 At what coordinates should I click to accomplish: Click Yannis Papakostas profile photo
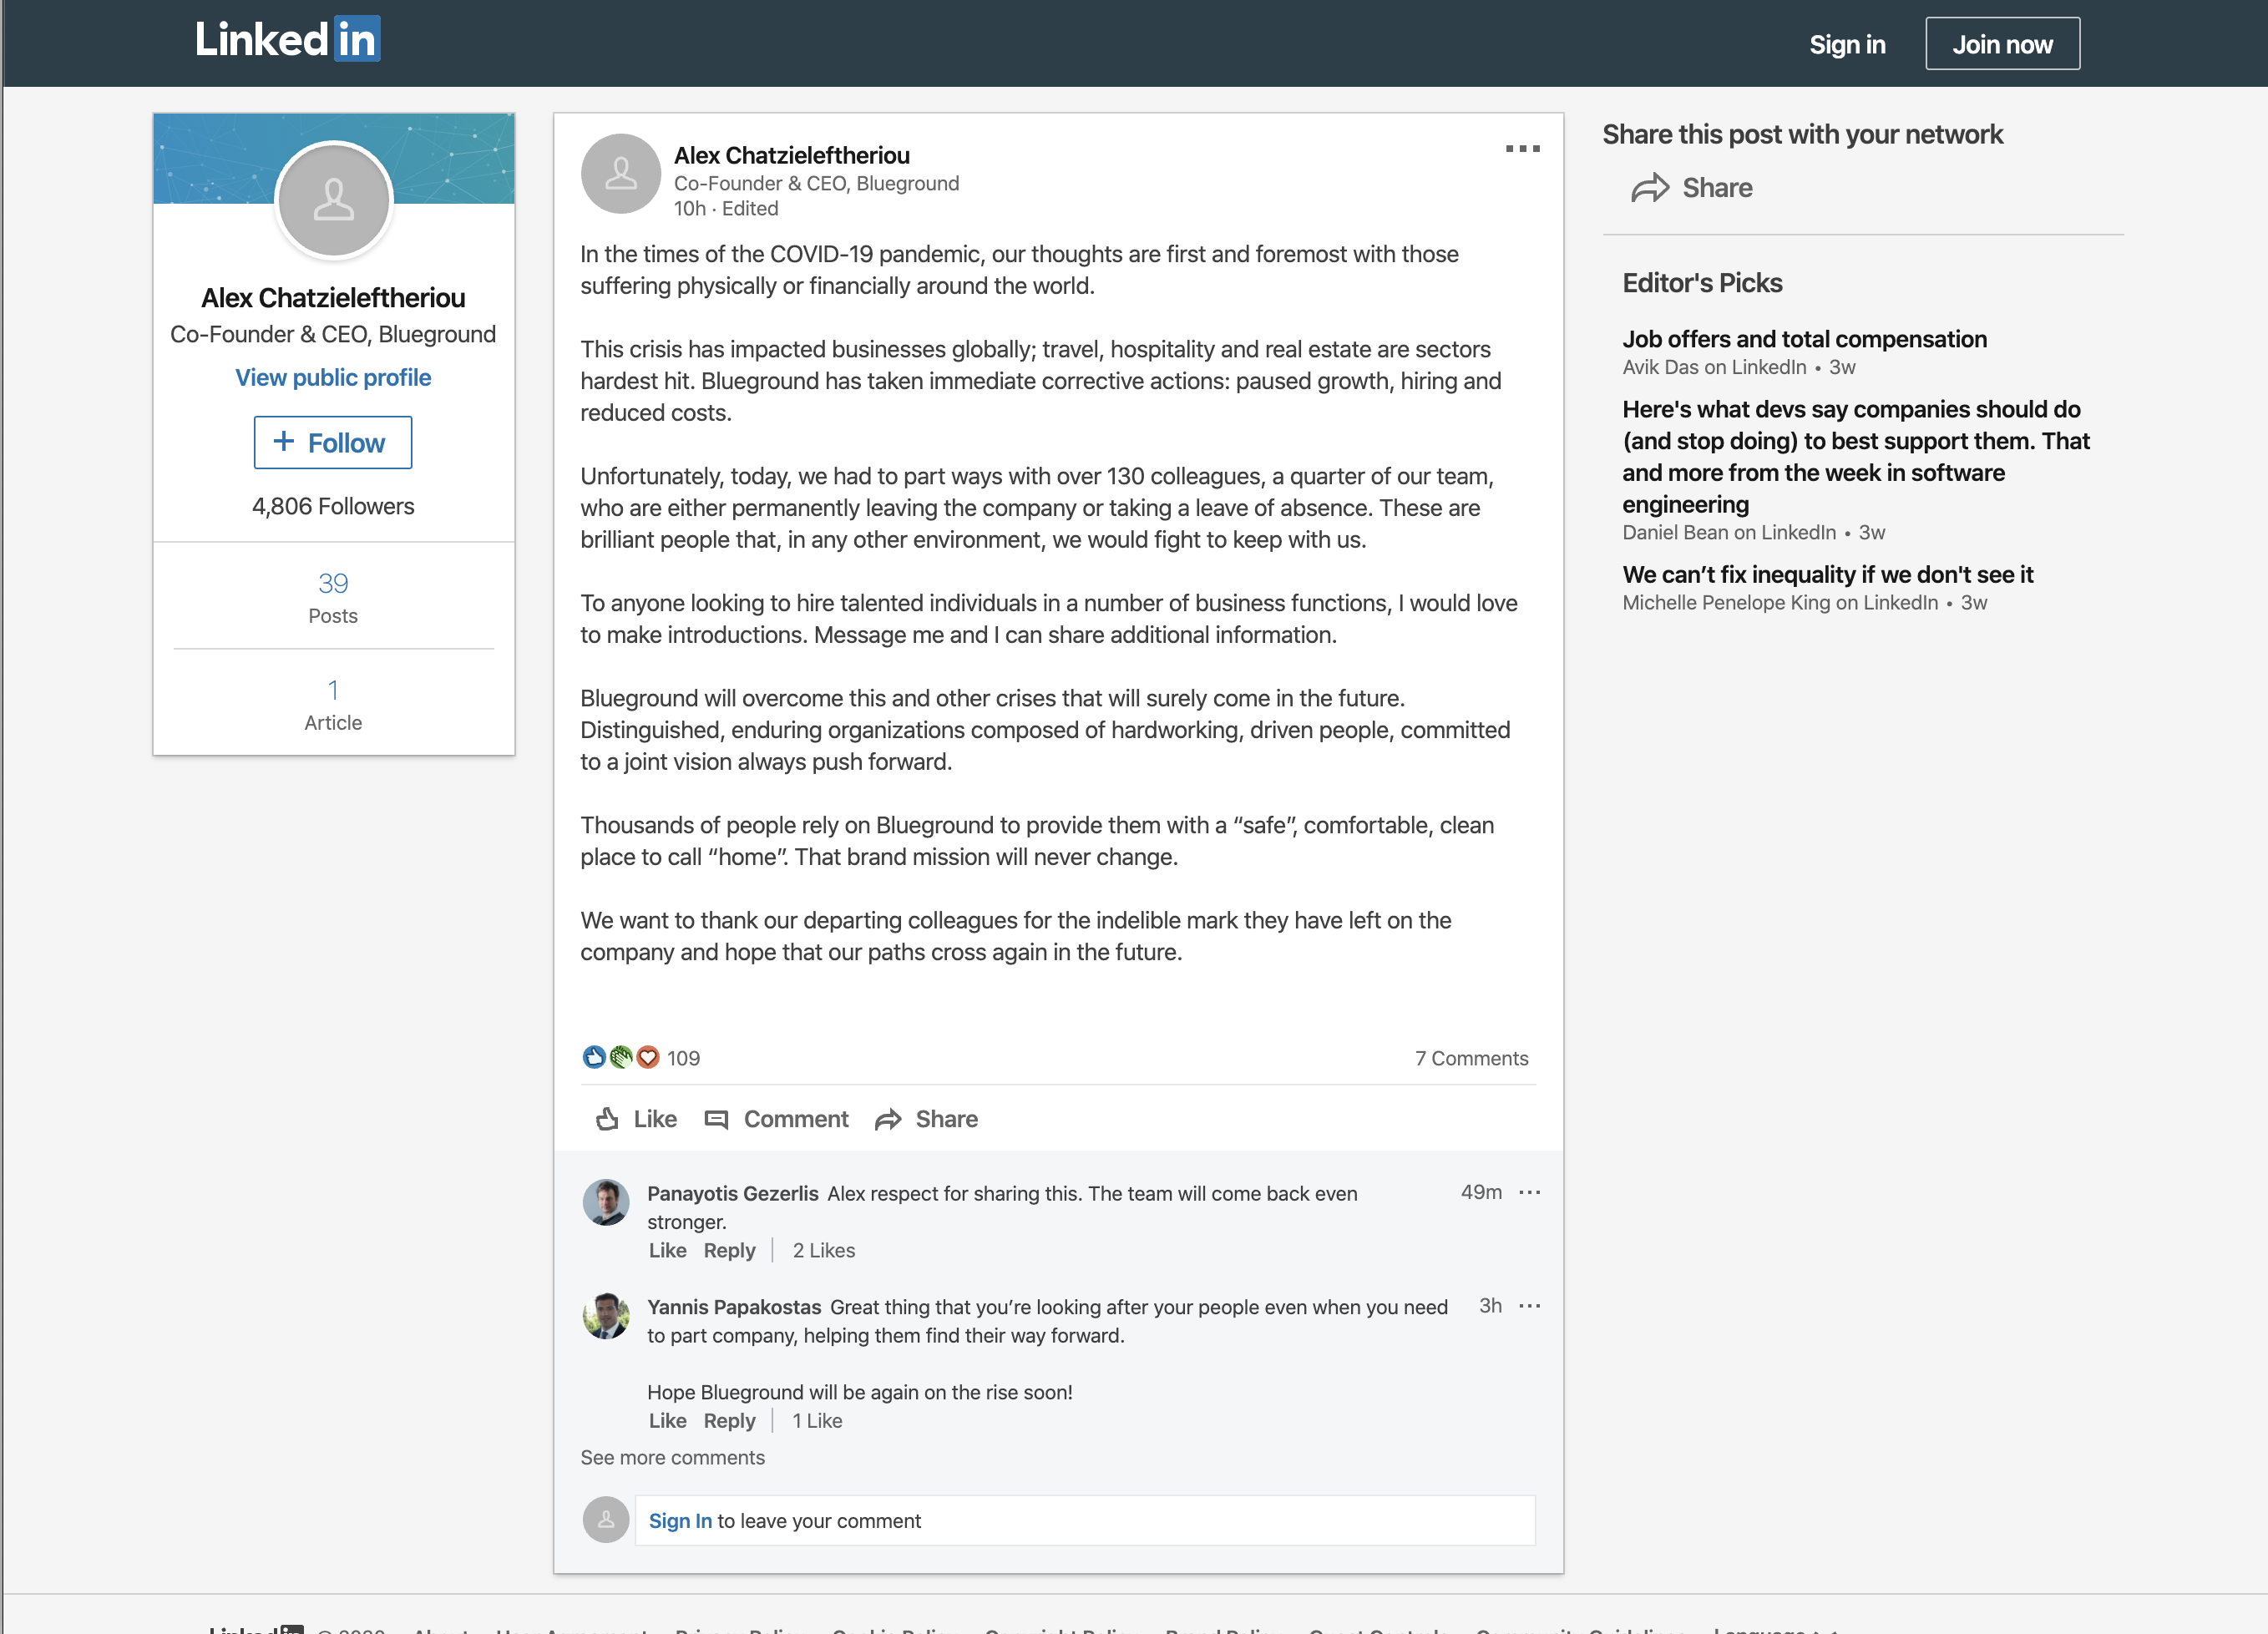click(x=606, y=1316)
